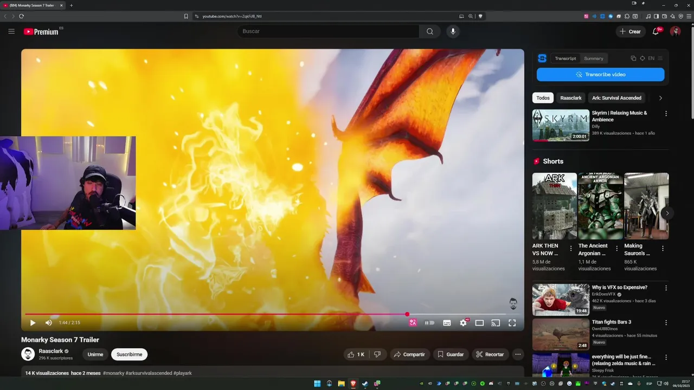
Task: Click the video progress bar scrubber
Action: click(407, 314)
